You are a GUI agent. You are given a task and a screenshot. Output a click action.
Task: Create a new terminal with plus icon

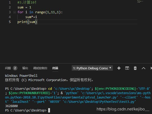coord(119,68)
